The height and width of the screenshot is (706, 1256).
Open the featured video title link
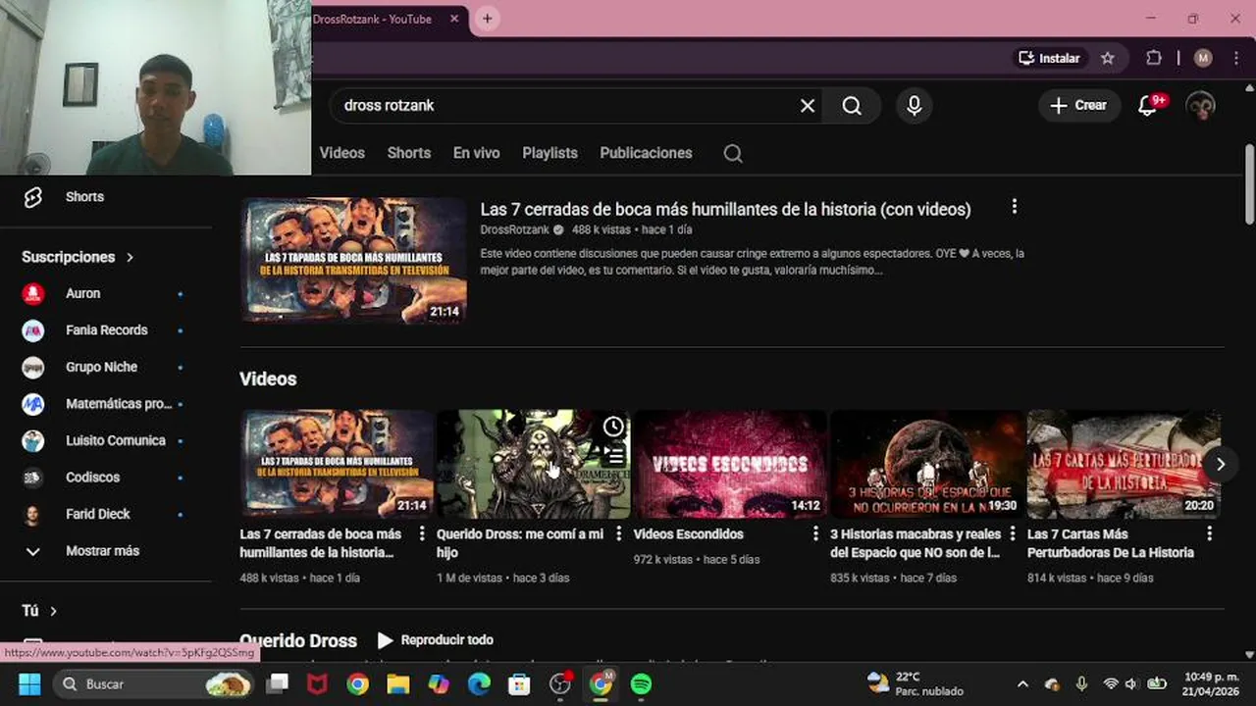point(725,209)
